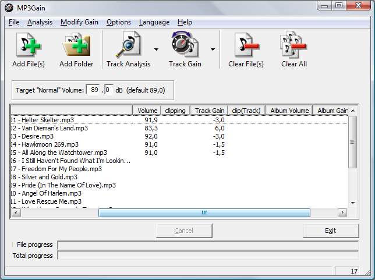Sort by the Album Gain column header
The image size is (375, 280).
330,111
